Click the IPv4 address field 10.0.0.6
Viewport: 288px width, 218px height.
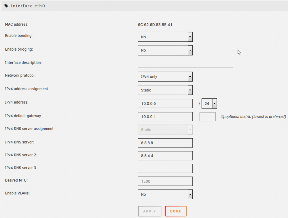165,104
